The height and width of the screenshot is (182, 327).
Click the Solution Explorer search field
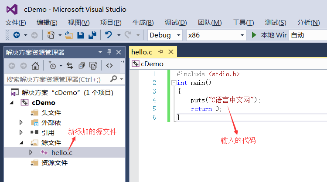click(x=56, y=79)
